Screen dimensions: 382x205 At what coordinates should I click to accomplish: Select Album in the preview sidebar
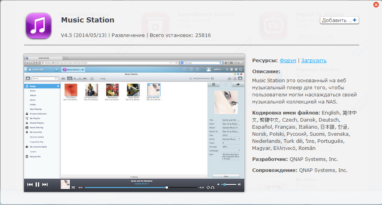click(33, 95)
